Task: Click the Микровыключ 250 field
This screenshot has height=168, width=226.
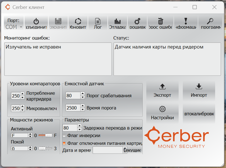Action: [16, 108]
